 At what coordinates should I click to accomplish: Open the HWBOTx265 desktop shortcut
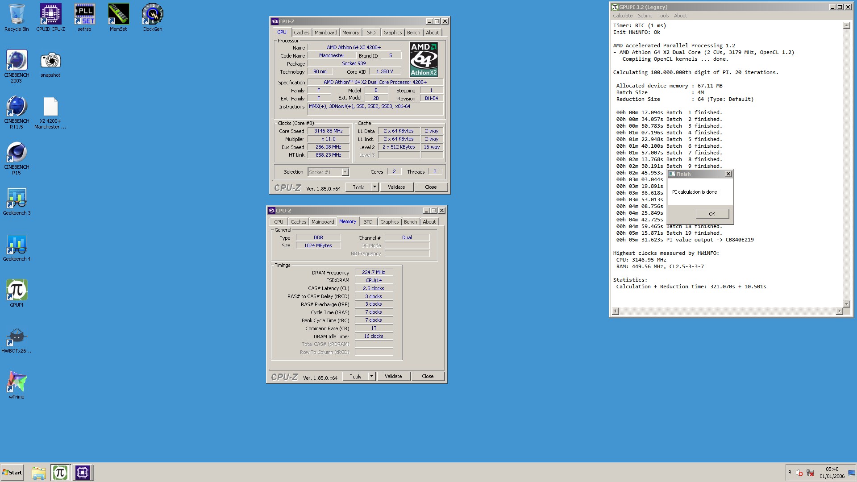point(17,339)
